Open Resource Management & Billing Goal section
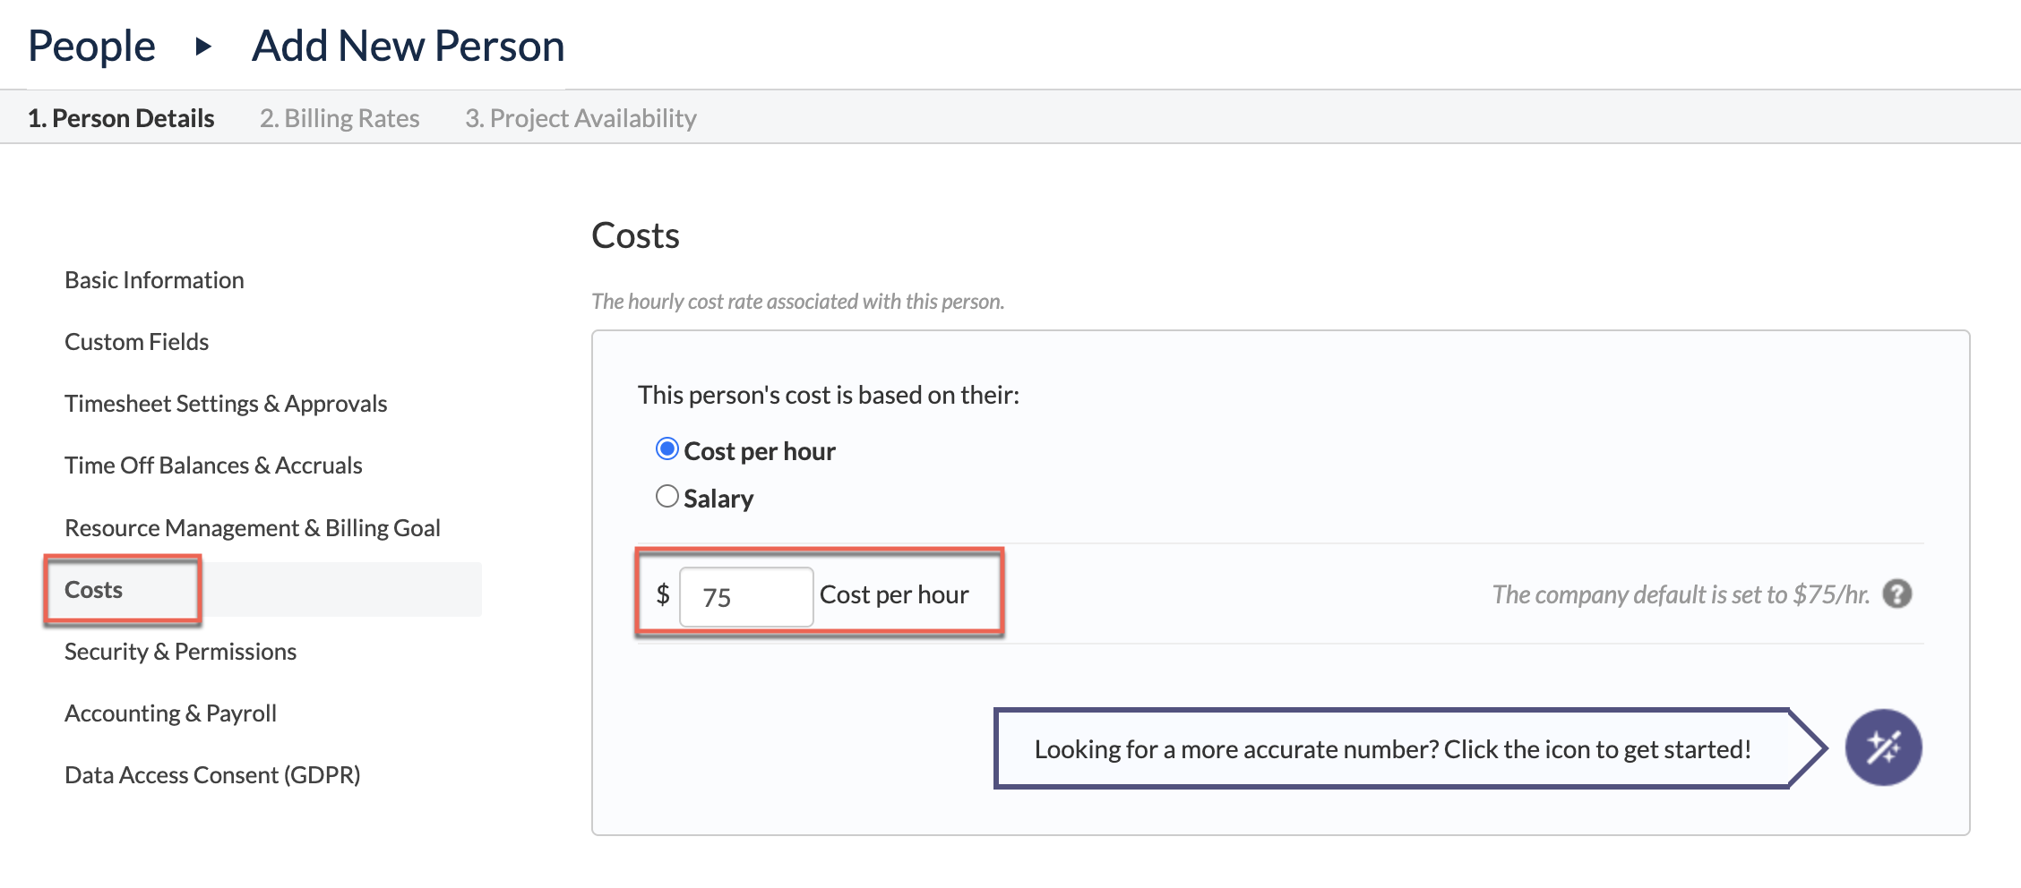 pyautogui.click(x=253, y=528)
